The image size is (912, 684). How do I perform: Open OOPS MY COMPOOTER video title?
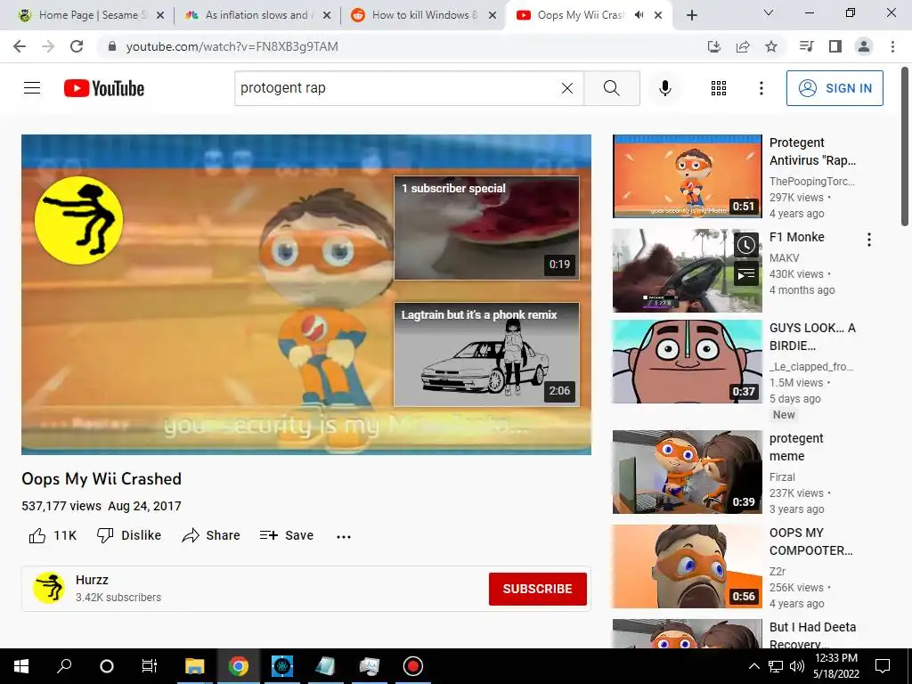[810, 541]
